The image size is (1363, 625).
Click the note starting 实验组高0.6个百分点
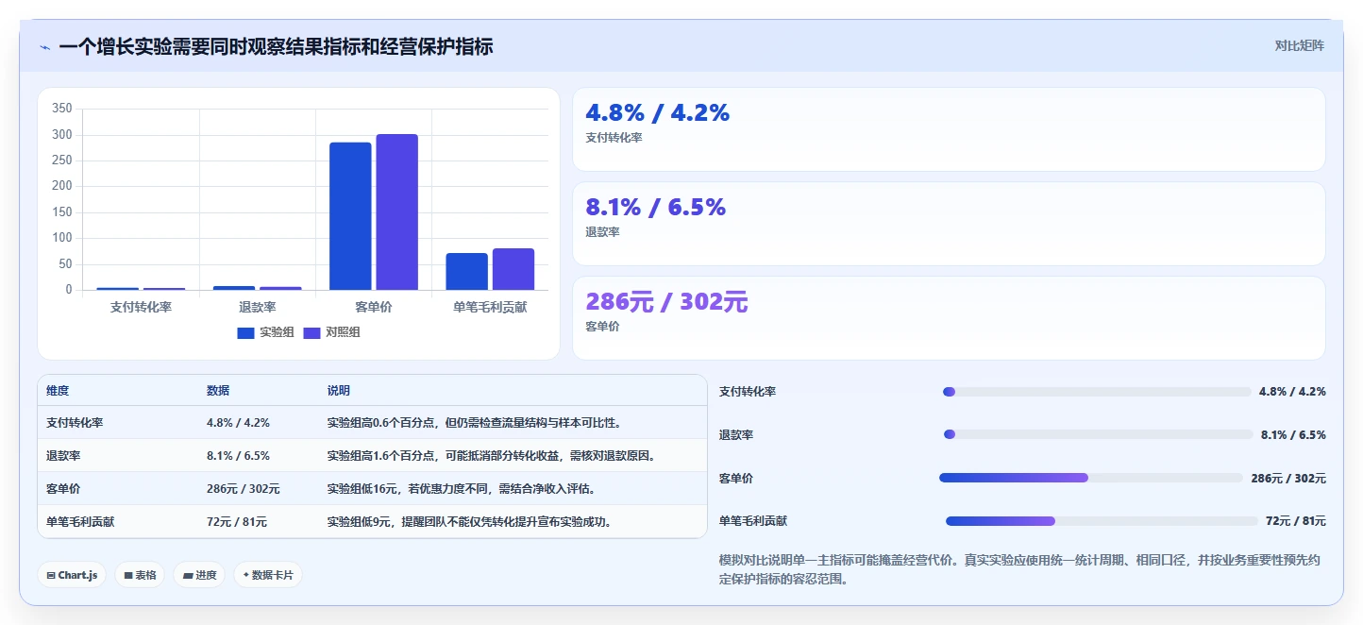click(x=474, y=423)
